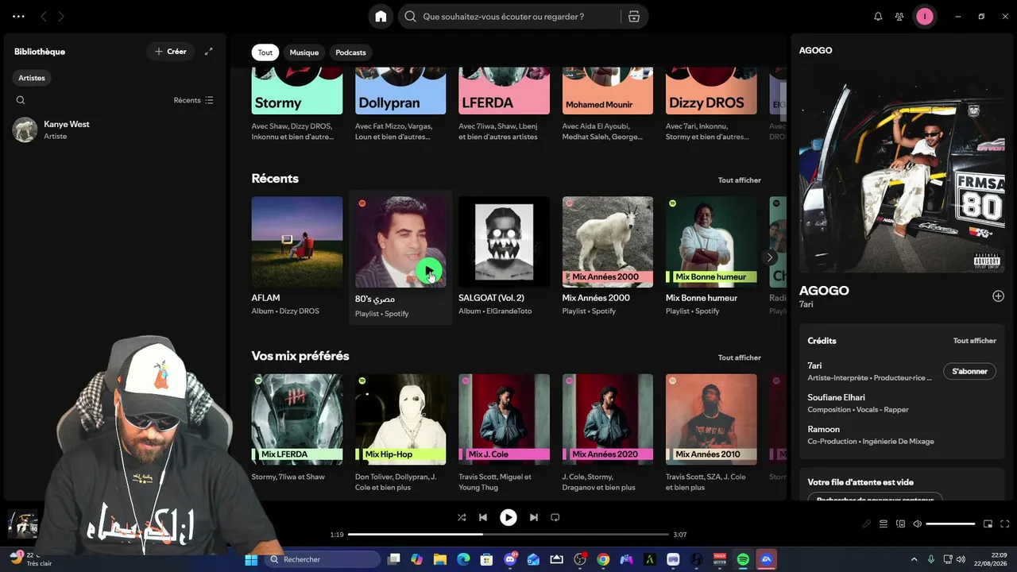Select the Musique filter tab
Image resolution: width=1017 pixels, height=572 pixels.
304,52
